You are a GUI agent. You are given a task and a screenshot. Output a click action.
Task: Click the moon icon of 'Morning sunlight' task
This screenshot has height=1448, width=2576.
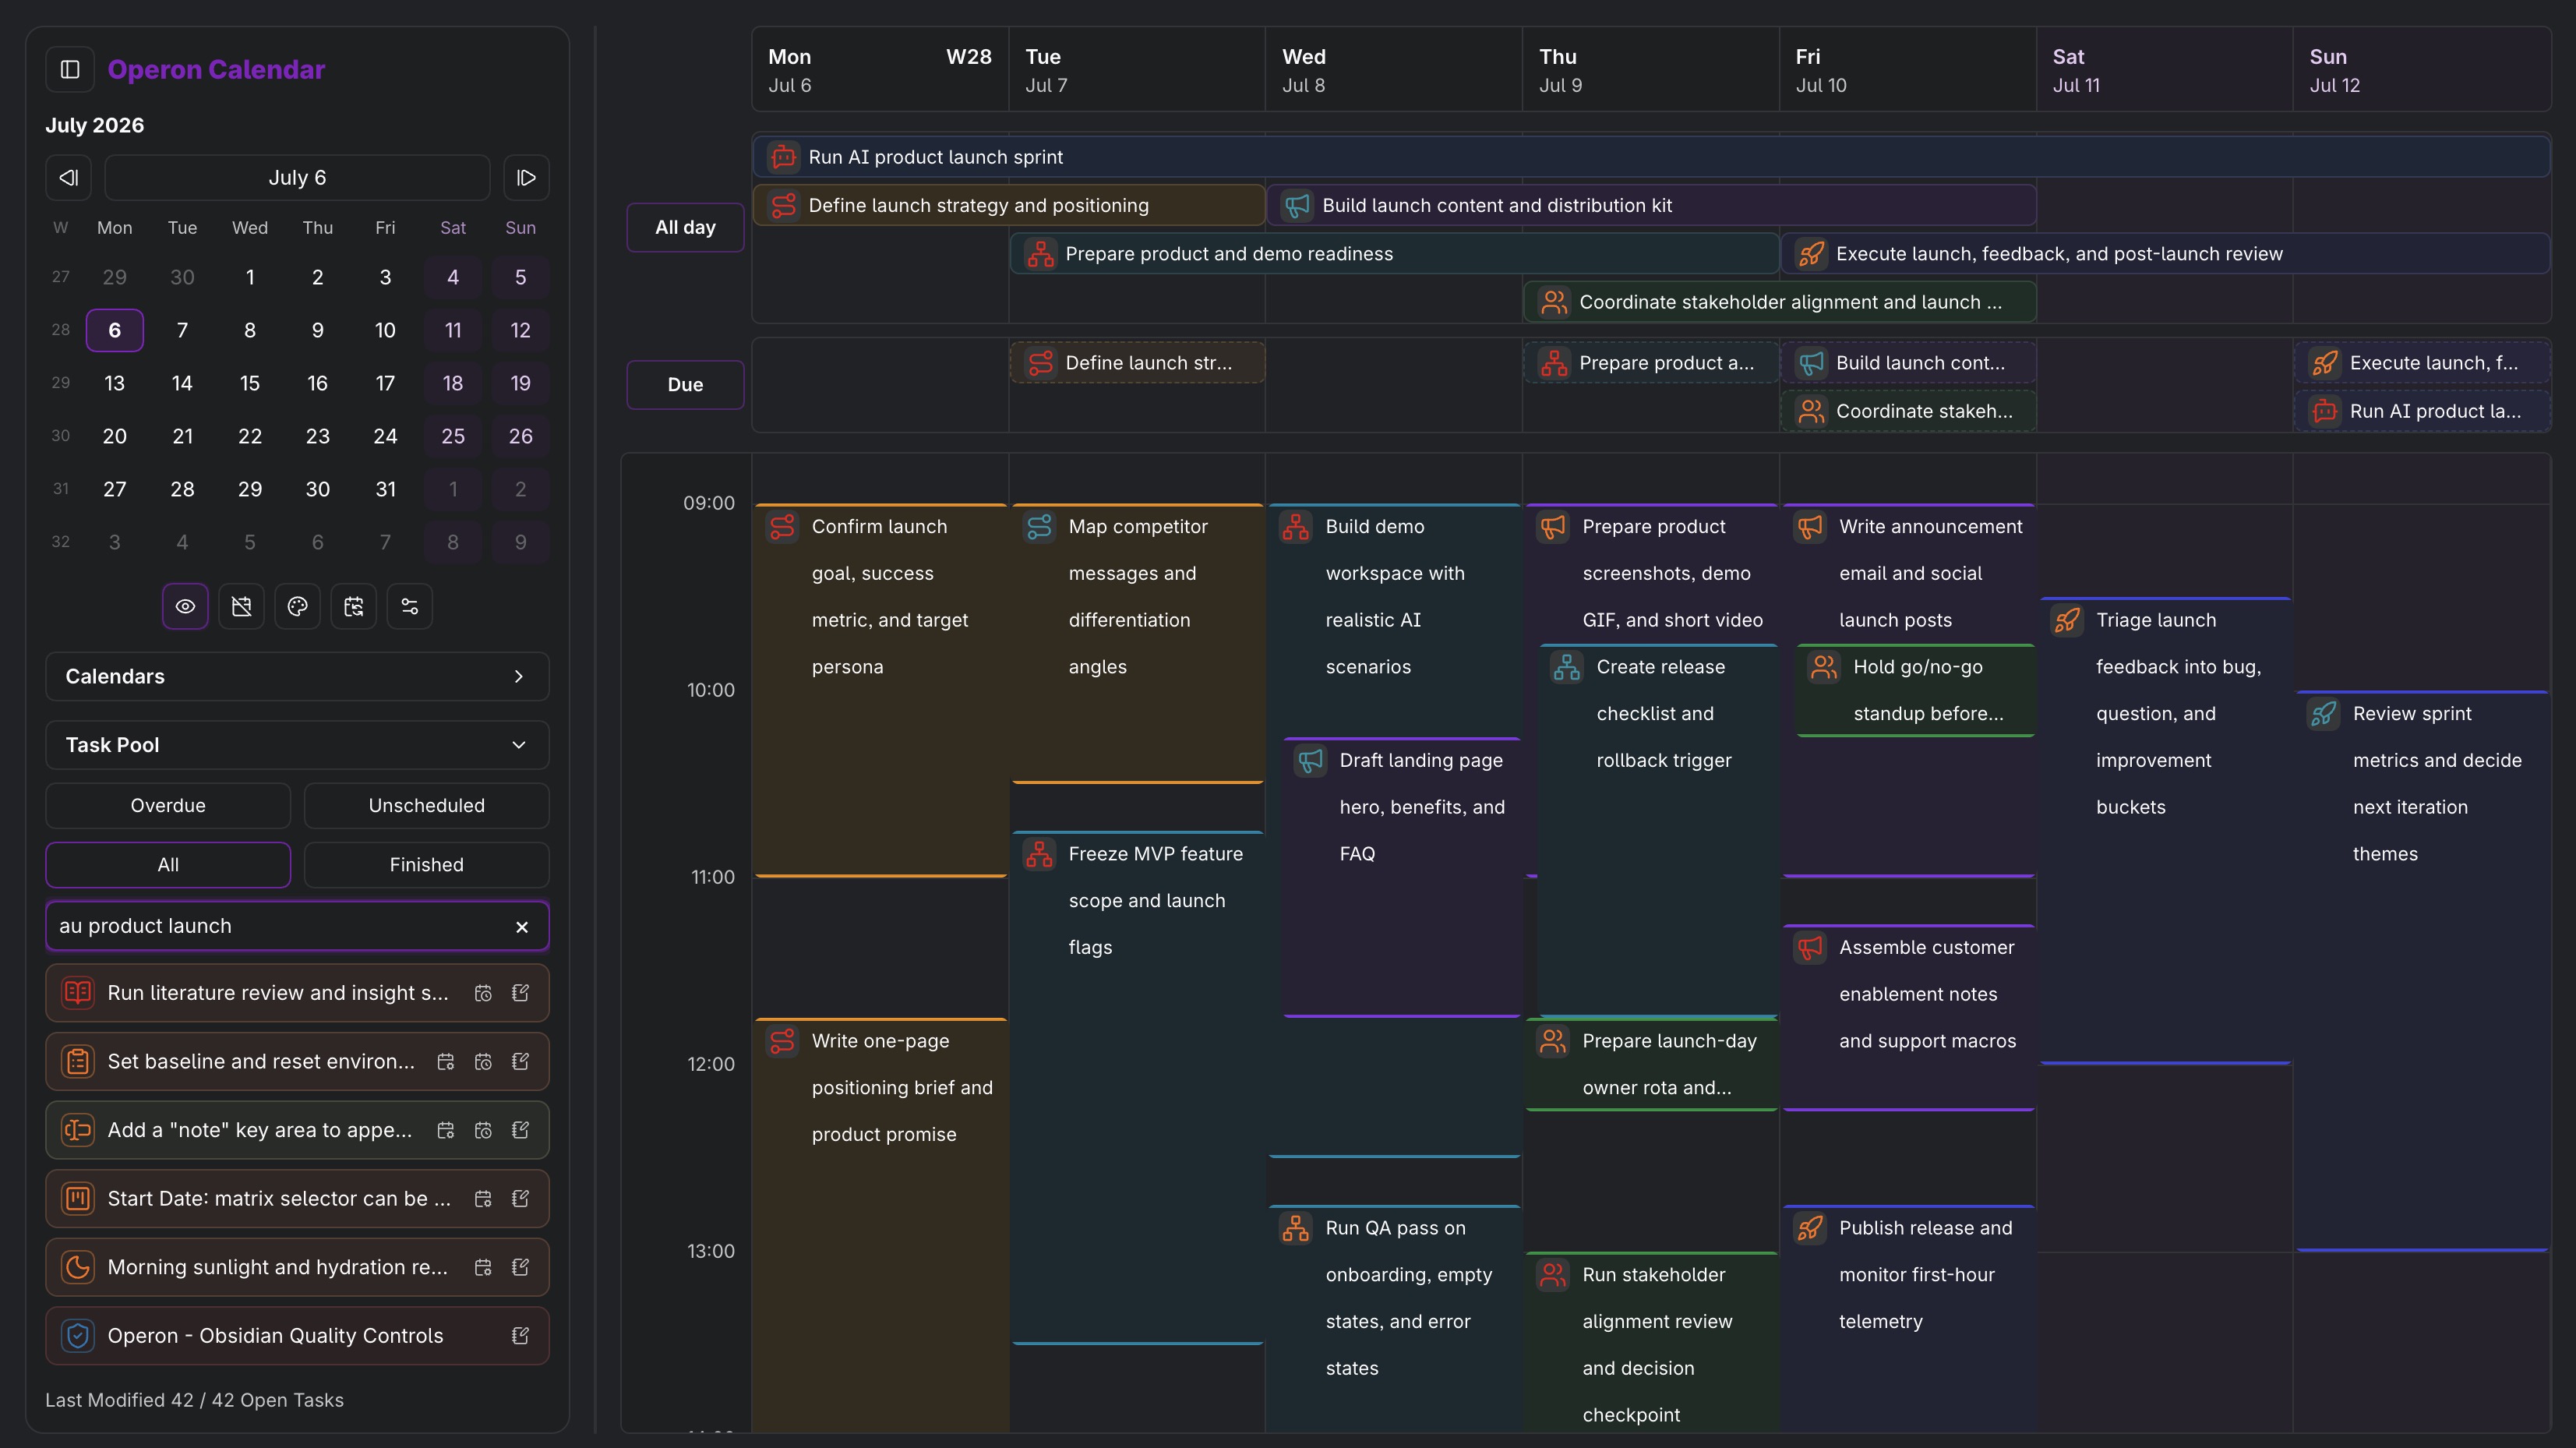(78, 1268)
